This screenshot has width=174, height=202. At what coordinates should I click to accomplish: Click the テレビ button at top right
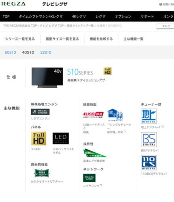pyautogui.click(x=165, y=26)
